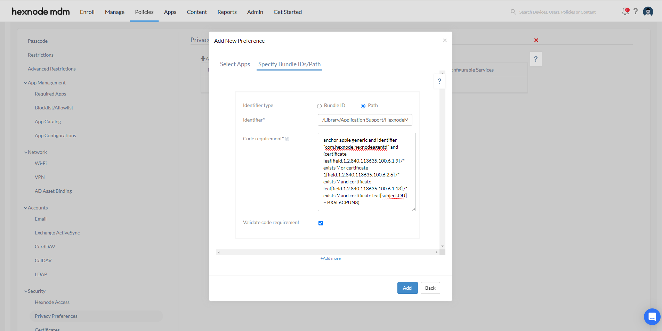Click the hexnode mdm logo
662x331 pixels.
pyautogui.click(x=41, y=11)
